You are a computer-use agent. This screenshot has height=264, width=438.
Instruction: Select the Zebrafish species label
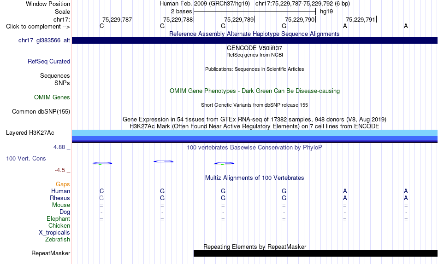point(58,239)
